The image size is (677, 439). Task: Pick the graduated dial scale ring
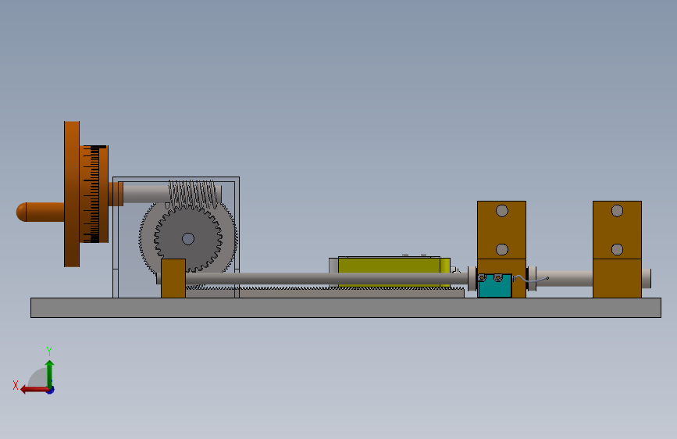[x=94, y=194]
